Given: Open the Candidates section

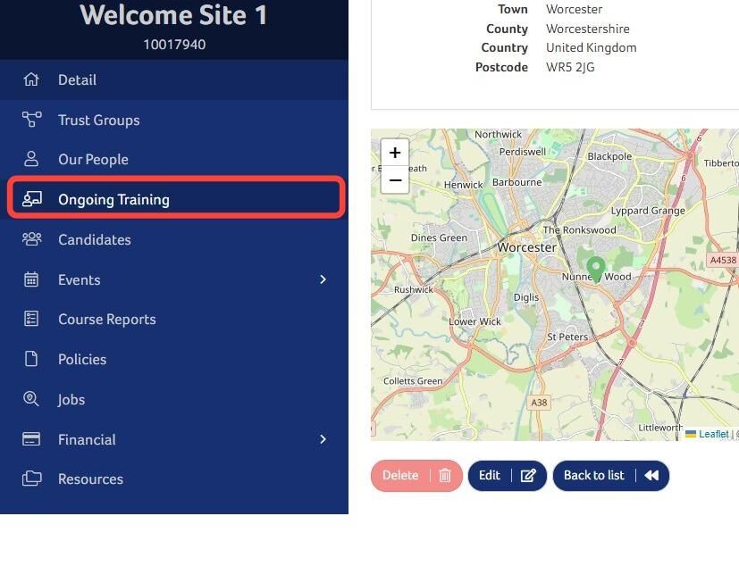Looking at the screenshot, I should 174,239.
